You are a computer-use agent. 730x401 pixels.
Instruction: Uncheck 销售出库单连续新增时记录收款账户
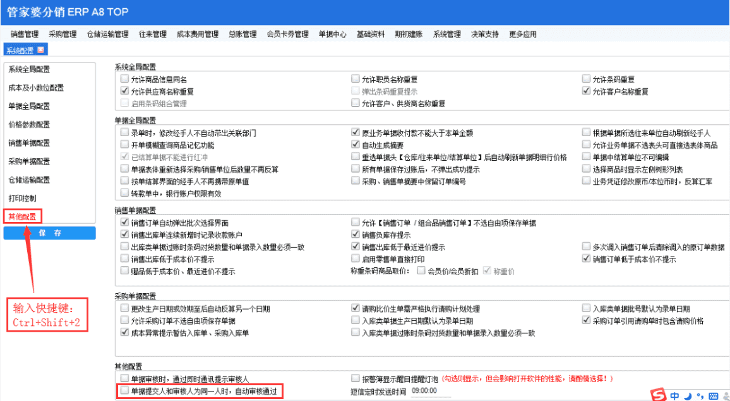(124, 234)
